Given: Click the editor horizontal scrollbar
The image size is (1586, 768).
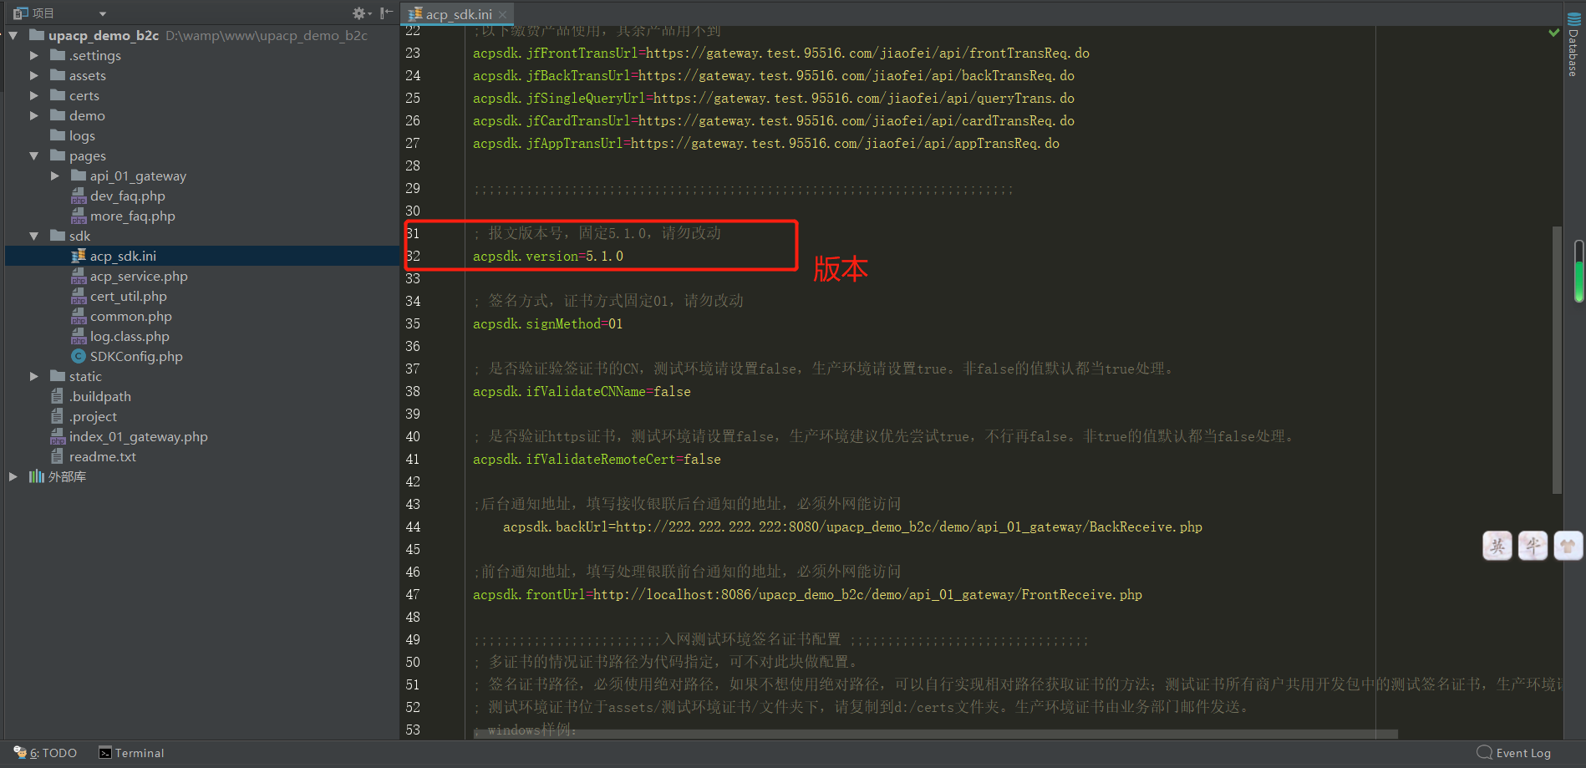Looking at the screenshot, I should coord(936,735).
